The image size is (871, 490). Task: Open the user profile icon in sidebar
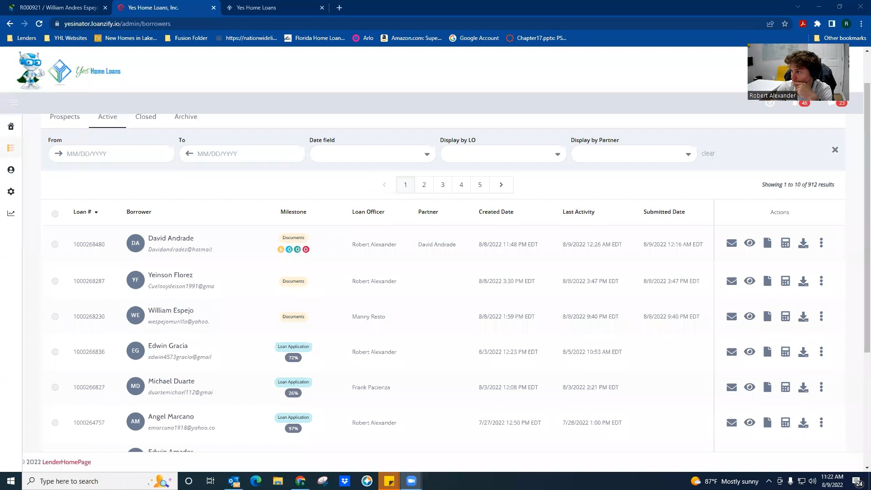[x=11, y=170]
